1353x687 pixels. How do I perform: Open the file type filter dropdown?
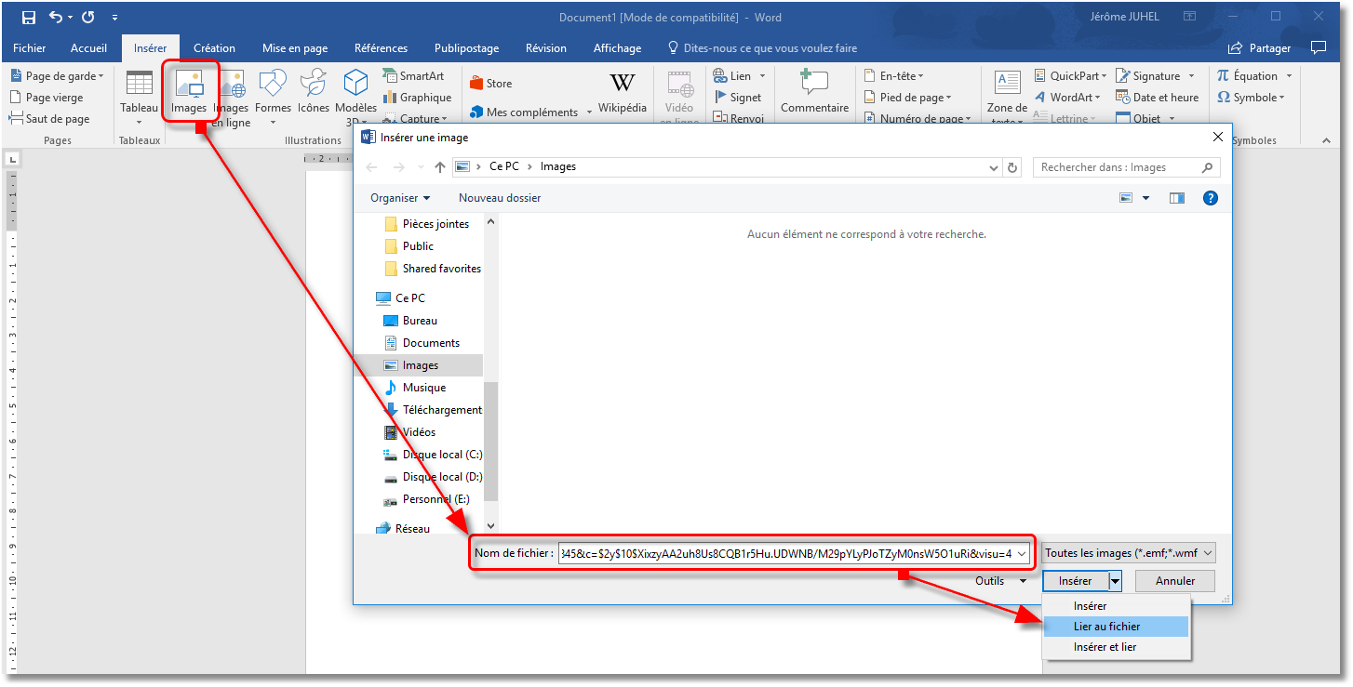(1129, 553)
